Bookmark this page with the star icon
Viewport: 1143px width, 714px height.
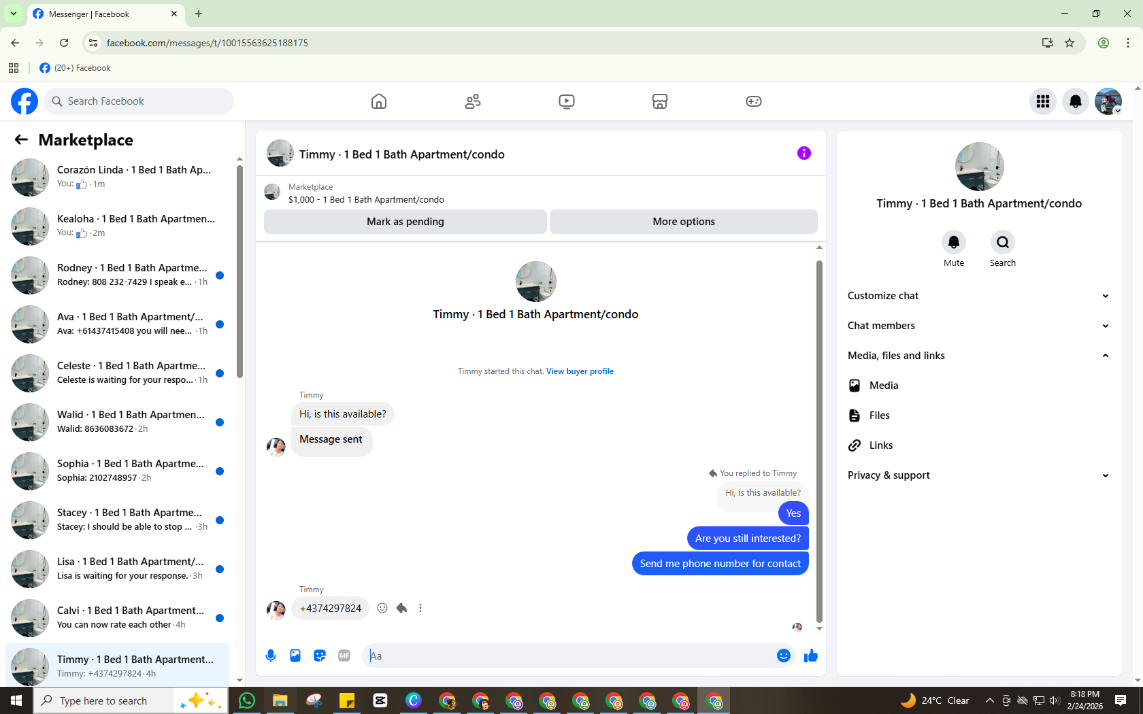pyautogui.click(x=1070, y=43)
